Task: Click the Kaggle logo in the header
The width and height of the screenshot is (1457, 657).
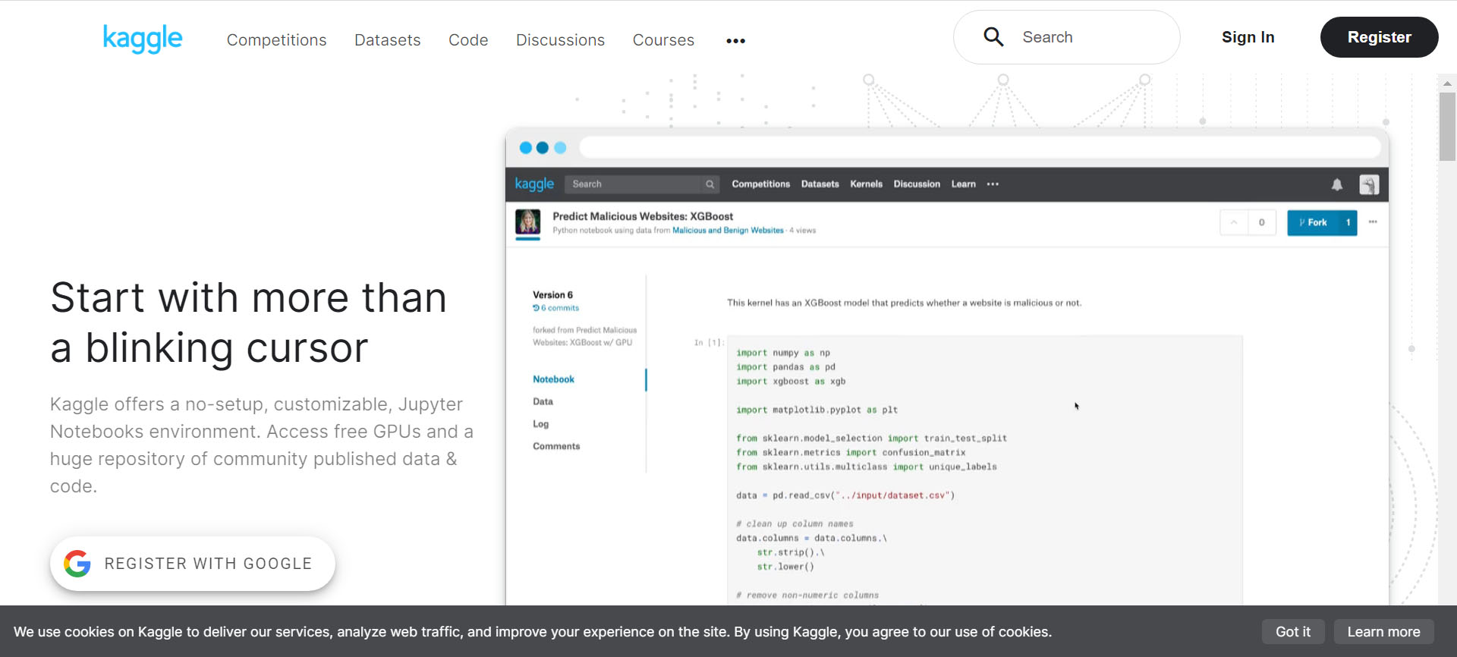Action: point(143,38)
